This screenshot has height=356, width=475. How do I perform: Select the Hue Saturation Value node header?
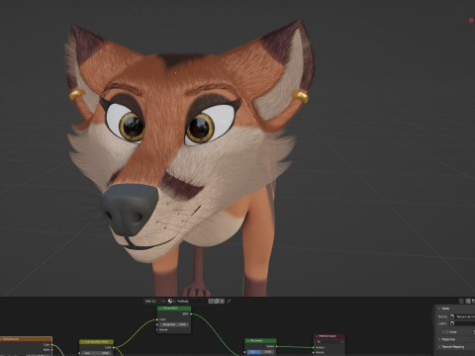pyautogui.click(x=96, y=342)
